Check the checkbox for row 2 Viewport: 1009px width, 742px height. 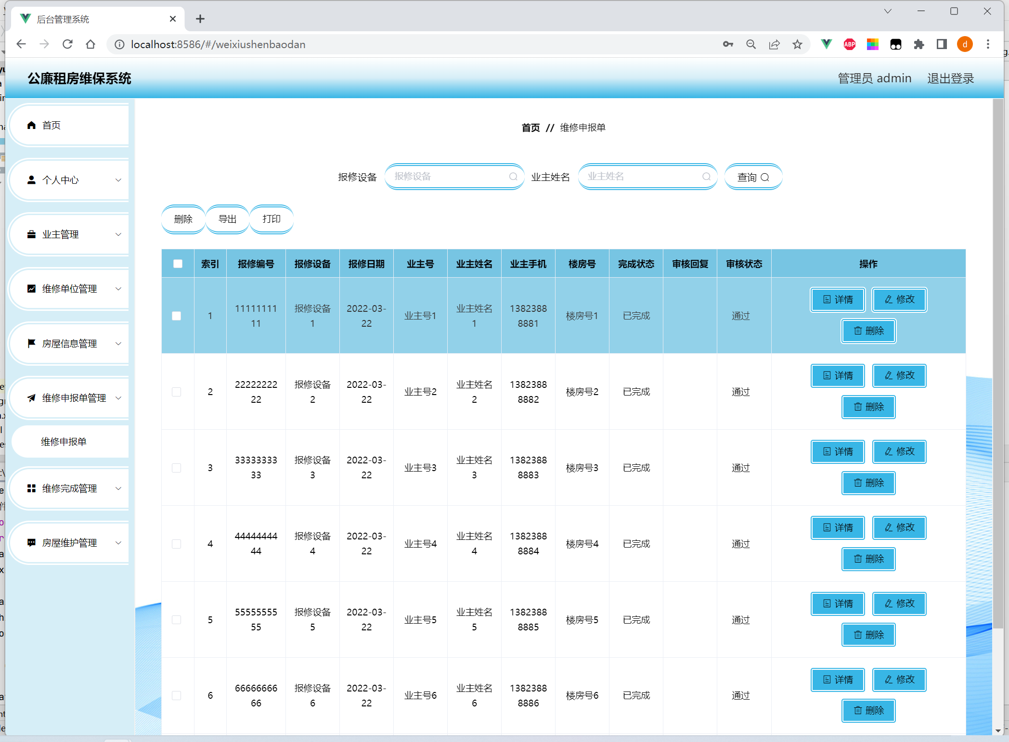pos(177,392)
